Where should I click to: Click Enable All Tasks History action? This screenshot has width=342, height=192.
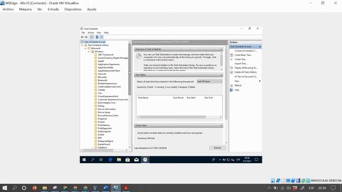tap(246, 72)
